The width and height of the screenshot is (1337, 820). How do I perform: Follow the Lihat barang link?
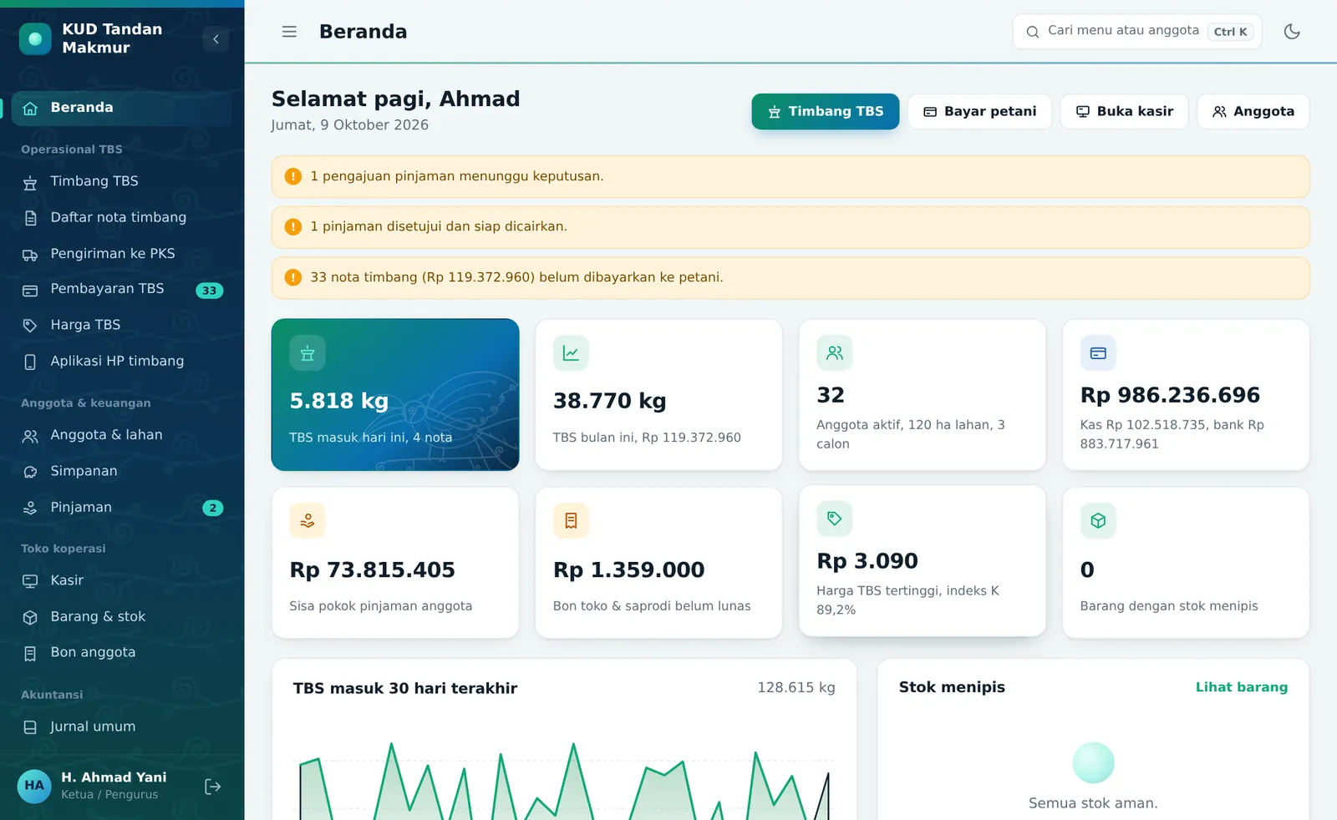coord(1242,687)
